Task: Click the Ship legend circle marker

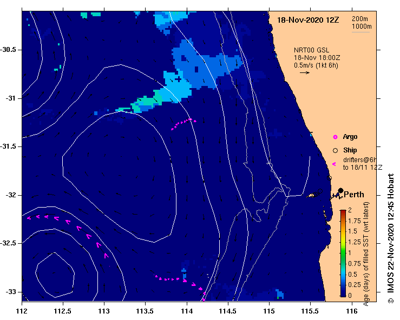Action: click(x=335, y=151)
